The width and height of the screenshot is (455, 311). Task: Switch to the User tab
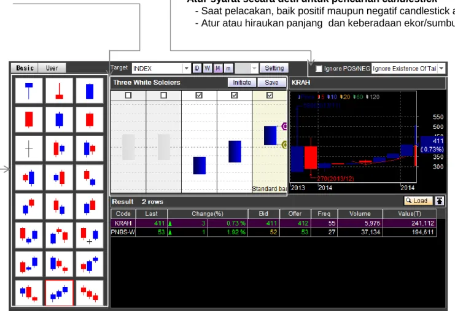[52, 68]
